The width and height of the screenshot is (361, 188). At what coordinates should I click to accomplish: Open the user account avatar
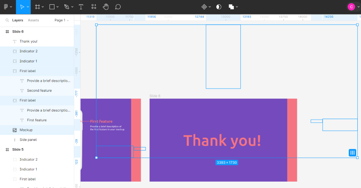(351, 7)
